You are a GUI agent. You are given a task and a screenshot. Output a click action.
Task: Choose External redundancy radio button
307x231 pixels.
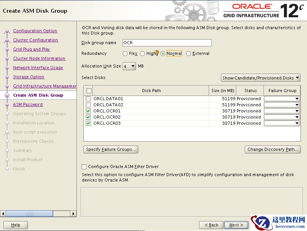[188, 54]
